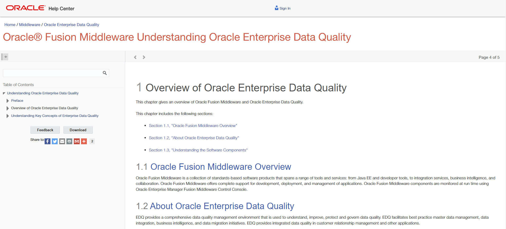The width and height of the screenshot is (506, 229).
Task: Download the document
Action: [x=78, y=130]
